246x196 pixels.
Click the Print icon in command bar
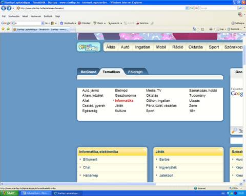[211, 29]
